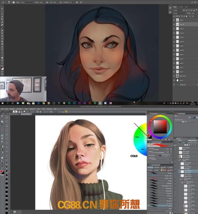Choose the blue stroke brush preset in sub tool list

[160, 176]
